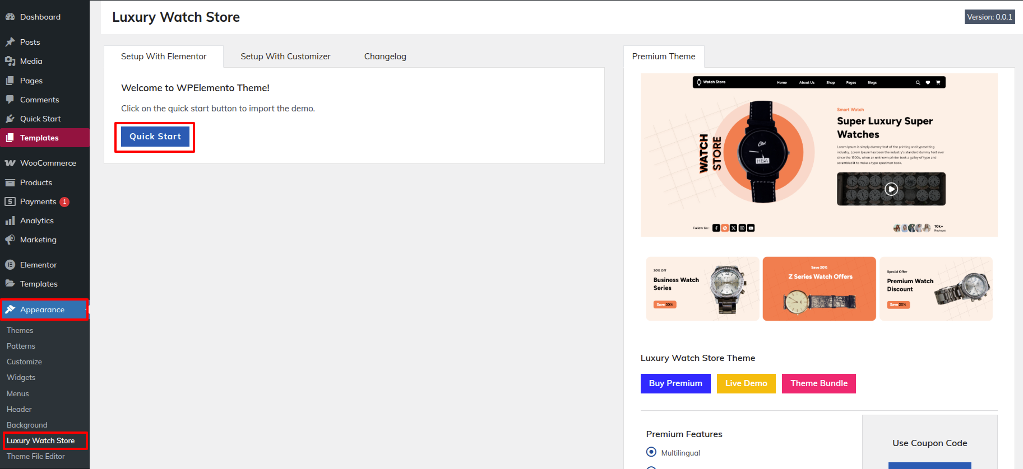The height and width of the screenshot is (469, 1023).
Task: Open the Changelog tab
Action: pos(385,57)
